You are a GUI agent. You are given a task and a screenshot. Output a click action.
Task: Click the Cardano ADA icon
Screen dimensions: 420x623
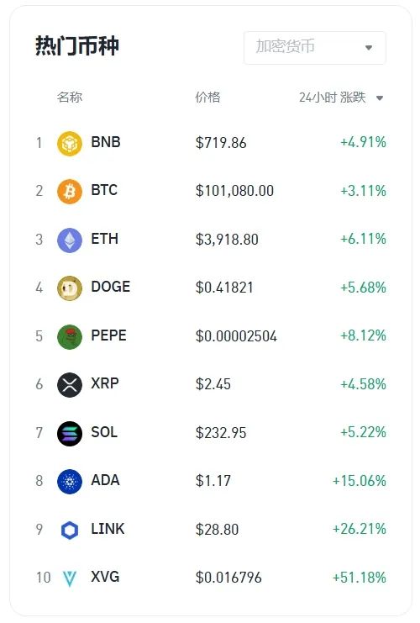tap(70, 482)
